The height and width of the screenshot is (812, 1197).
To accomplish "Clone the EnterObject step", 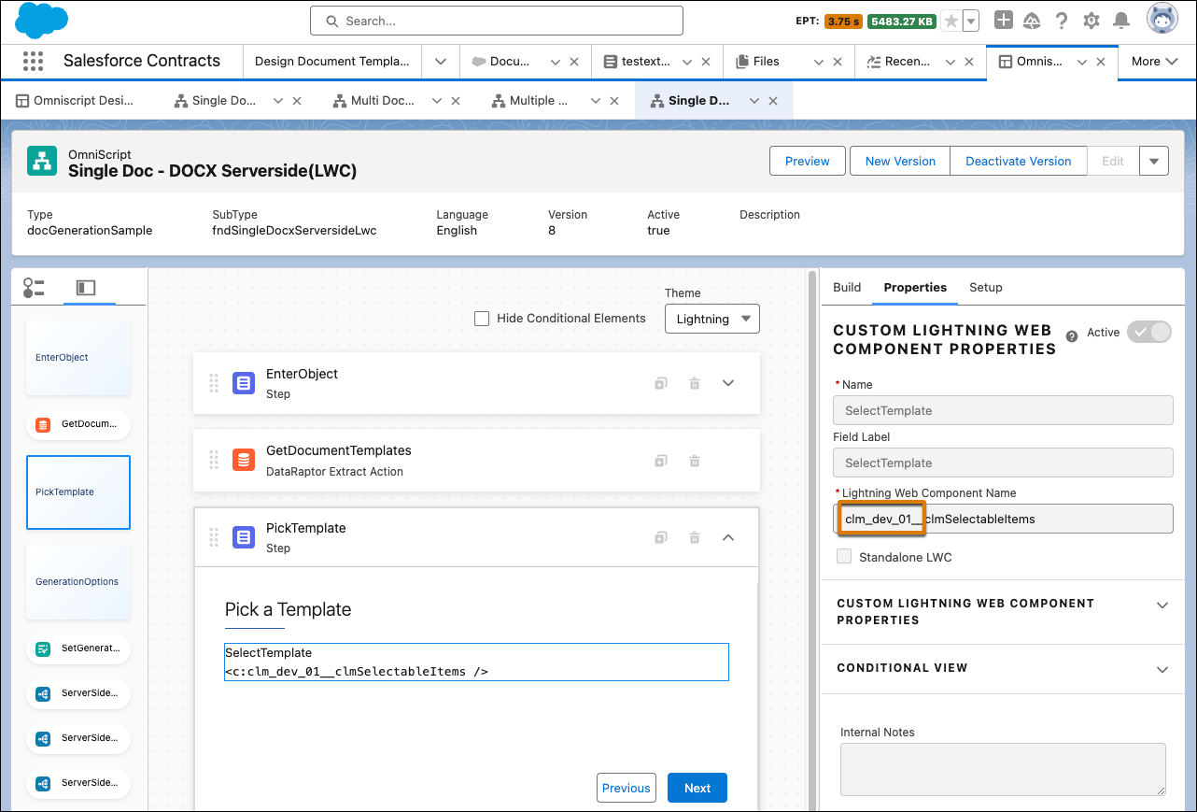I will tap(661, 383).
